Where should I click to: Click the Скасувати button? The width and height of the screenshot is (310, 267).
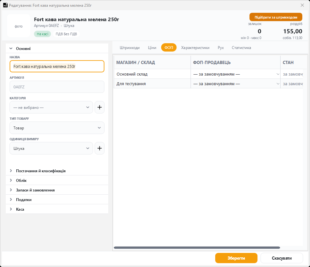pyautogui.click(x=282, y=258)
